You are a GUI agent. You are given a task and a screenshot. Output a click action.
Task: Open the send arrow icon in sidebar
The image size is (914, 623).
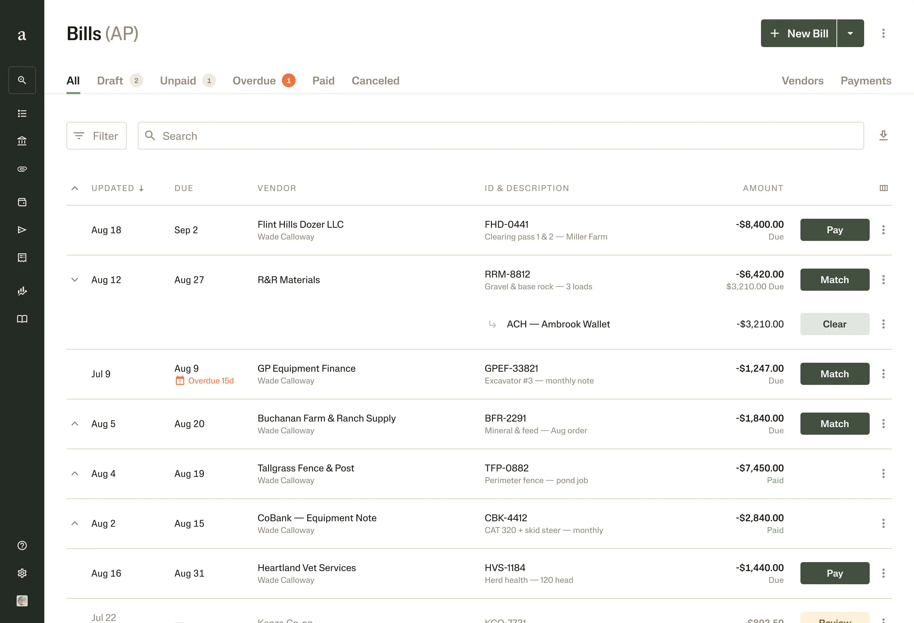click(x=22, y=230)
